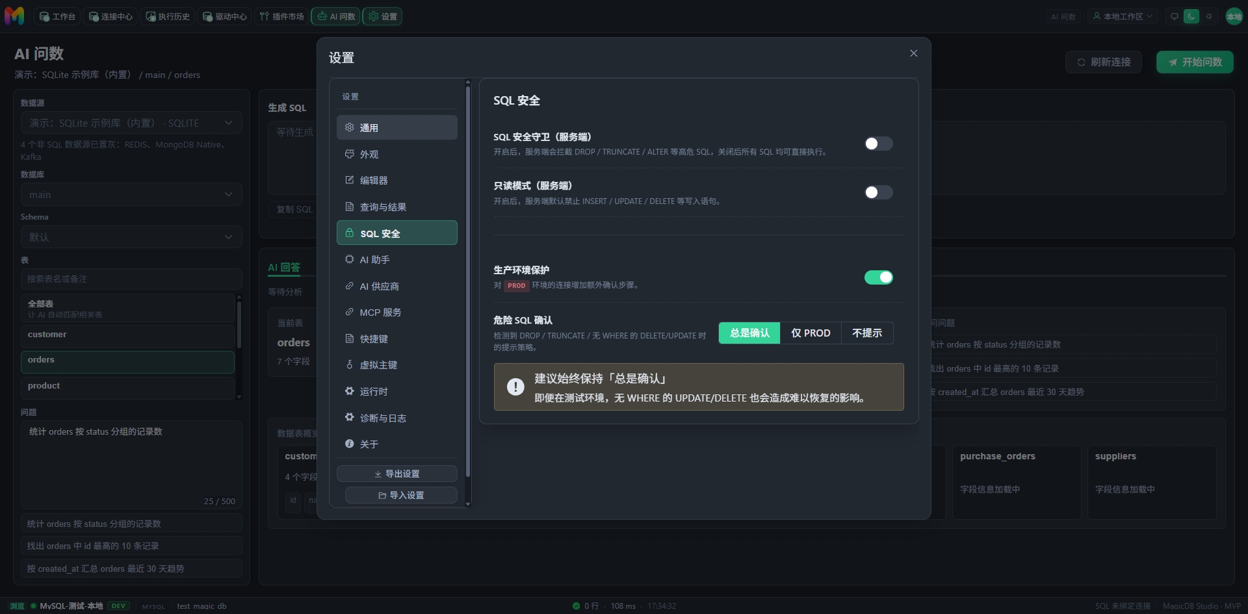Open 驱动中心 in top navigation

click(x=225, y=16)
